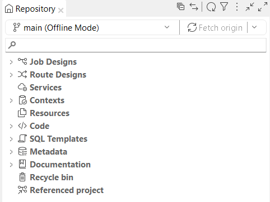This screenshot has width=270, height=202.
Task: Select the Repository tab label
Action: (35, 9)
